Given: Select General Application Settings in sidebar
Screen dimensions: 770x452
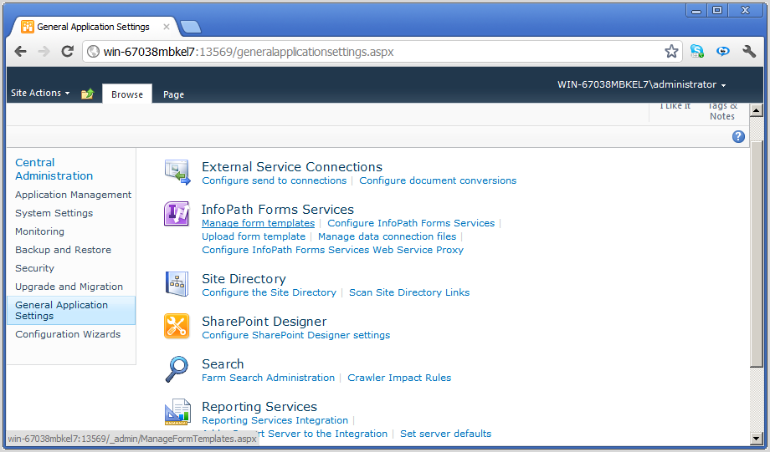Looking at the screenshot, I should pos(71,310).
